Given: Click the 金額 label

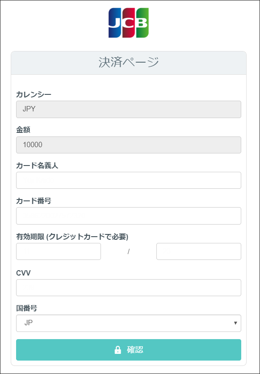Looking at the screenshot, I should click(23, 130).
